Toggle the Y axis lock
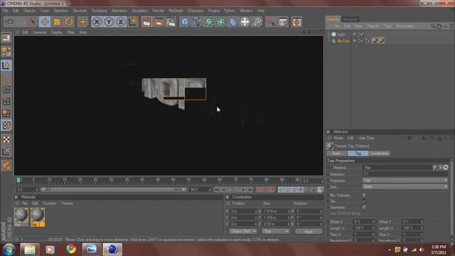 (109, 22)
